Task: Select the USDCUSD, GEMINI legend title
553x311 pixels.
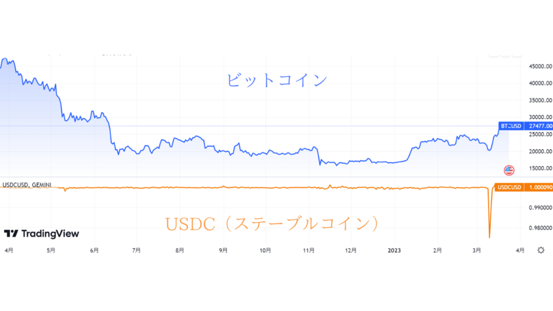Action: pos(27,185)
